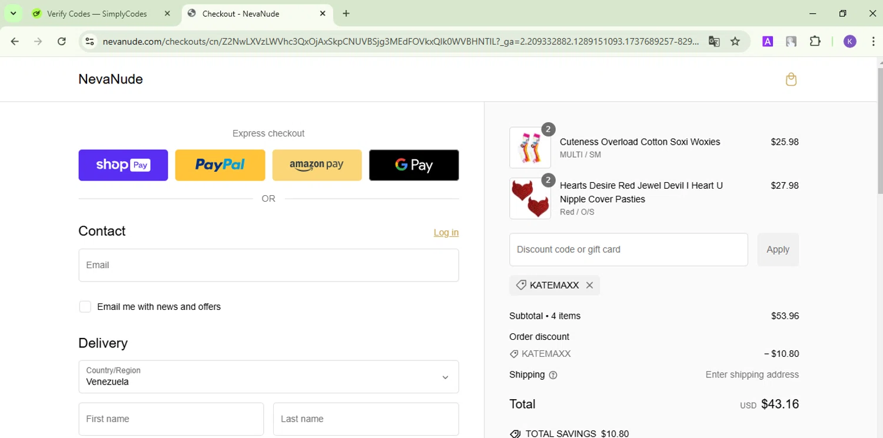Screen dimensions: 883x438
Task: Close the Verify Codes SimplyCodes tab
Action: (x=167, y=14)
